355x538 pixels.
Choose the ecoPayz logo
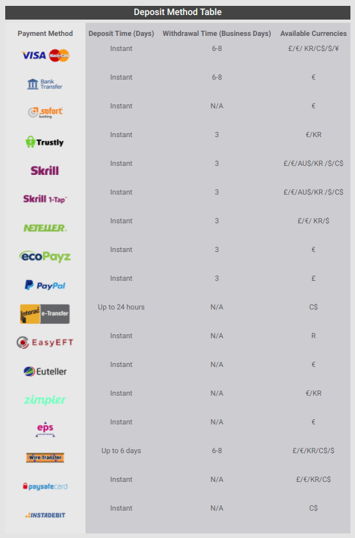click(45, 257)
